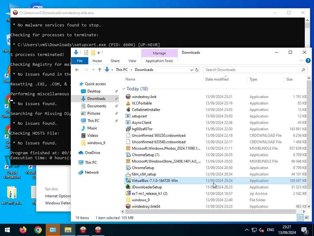Expand the ribbon using the chevron
Screen dimensions: 314x236
coord(301,61)
